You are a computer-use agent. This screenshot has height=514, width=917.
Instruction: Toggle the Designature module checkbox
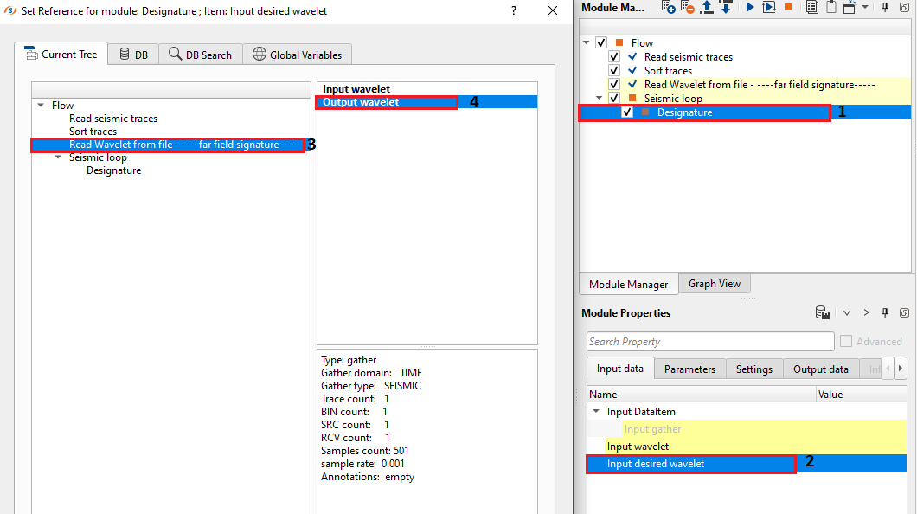627,112
